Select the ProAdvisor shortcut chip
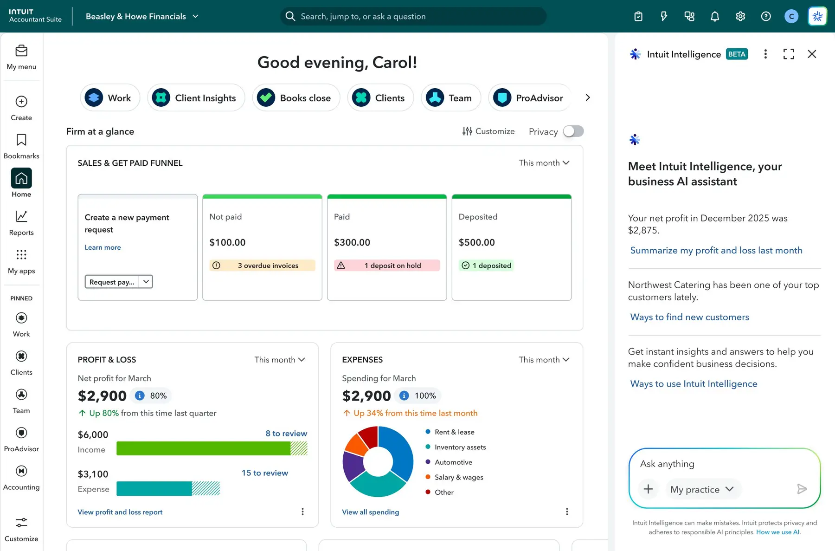 [x=530, y=97]
